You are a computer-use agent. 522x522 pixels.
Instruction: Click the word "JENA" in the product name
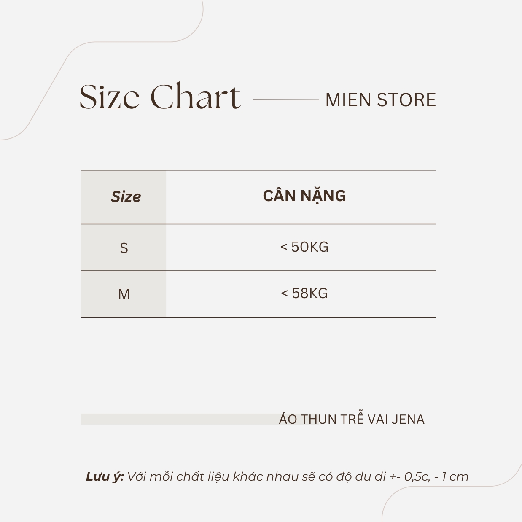[x=408, y=420]
